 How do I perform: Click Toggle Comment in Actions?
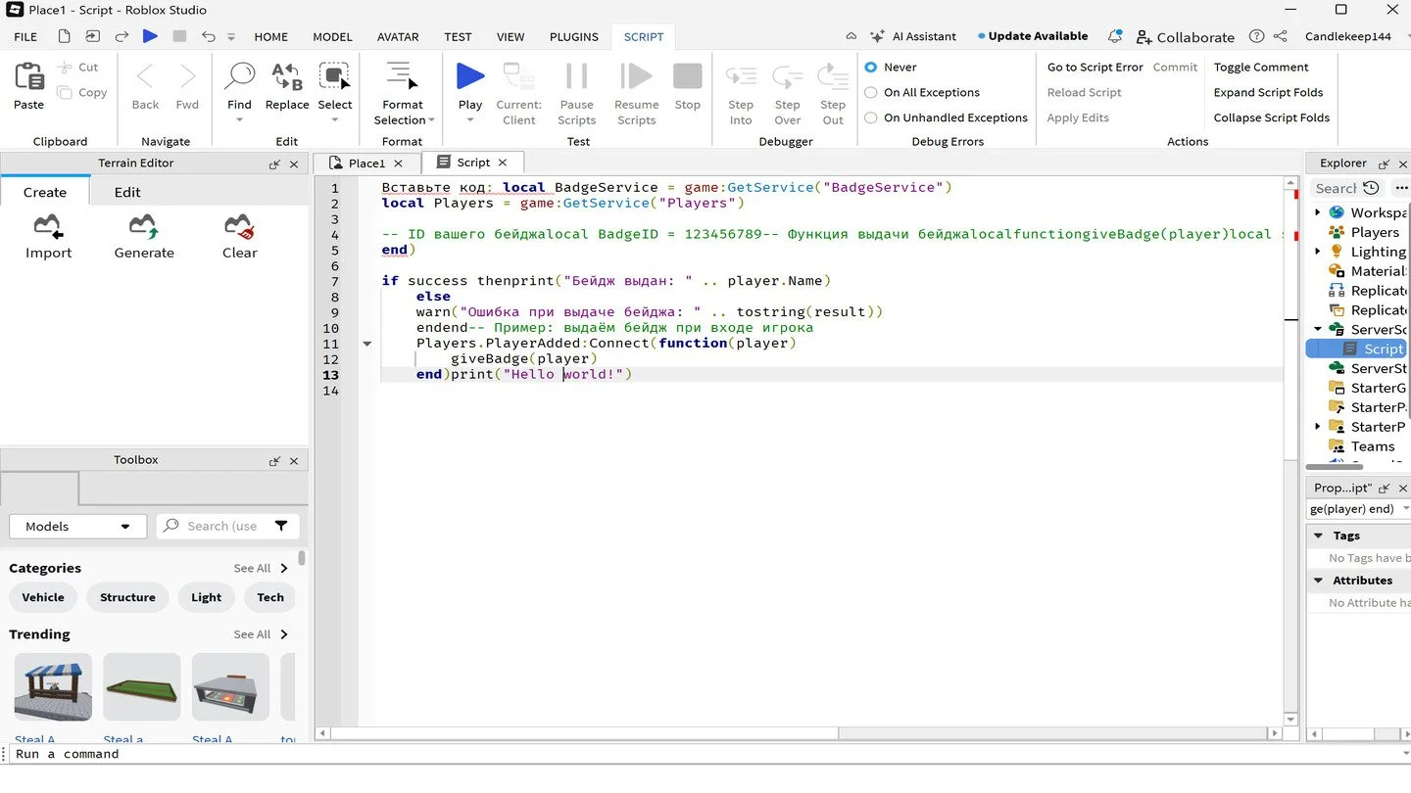pos(1261,68)
